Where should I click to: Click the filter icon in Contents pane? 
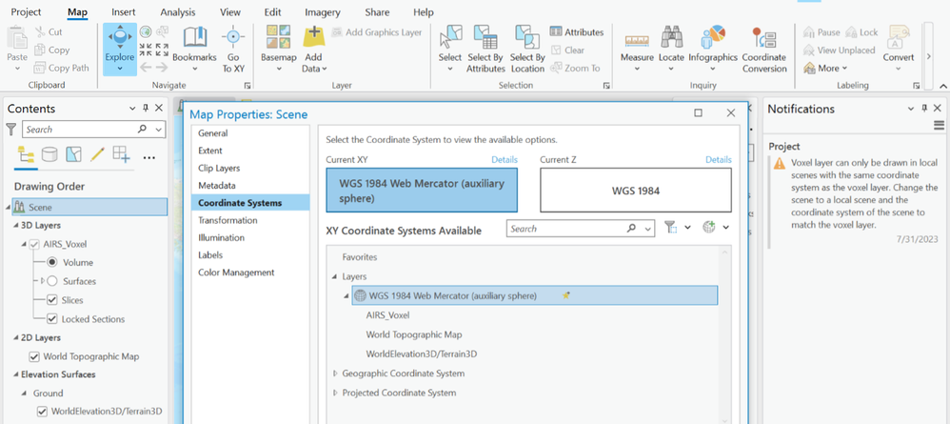click(10, 130)
